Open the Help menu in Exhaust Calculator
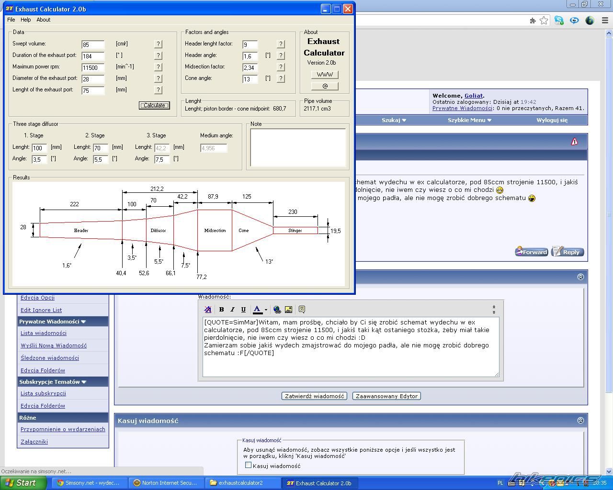 (26, 20)
